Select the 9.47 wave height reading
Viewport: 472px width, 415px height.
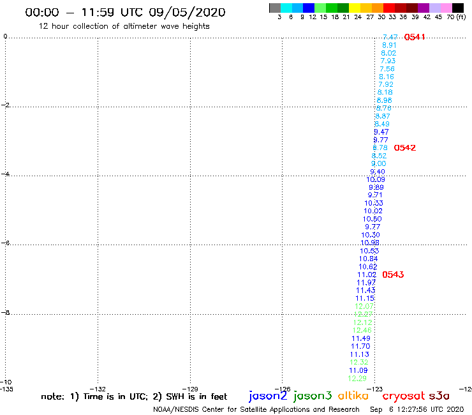[381, 132]
